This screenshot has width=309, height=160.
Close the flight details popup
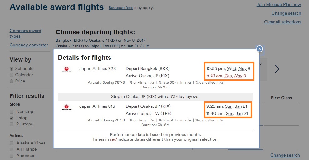point(260,49)
